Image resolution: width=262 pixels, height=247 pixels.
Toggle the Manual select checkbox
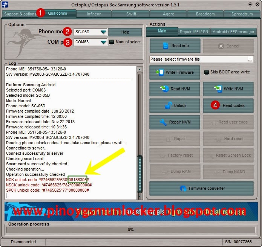click(x=112, y=42)
